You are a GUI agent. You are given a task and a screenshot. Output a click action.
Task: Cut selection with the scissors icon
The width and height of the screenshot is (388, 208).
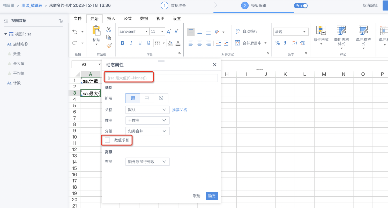click(x=109, y=29)
